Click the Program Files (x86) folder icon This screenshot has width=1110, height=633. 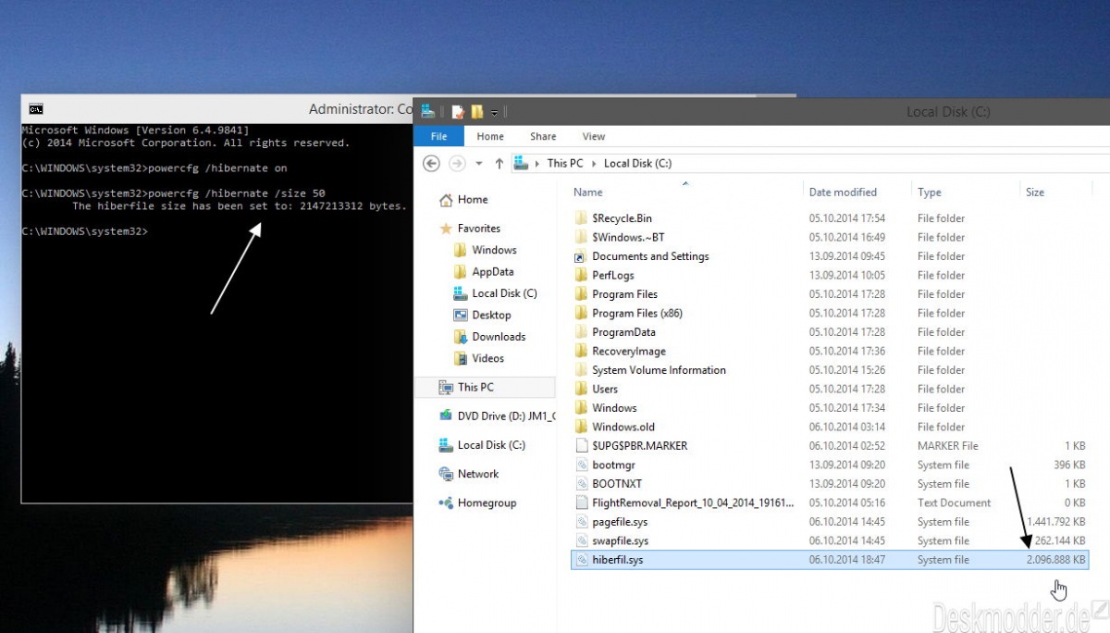tap(581, 314)
